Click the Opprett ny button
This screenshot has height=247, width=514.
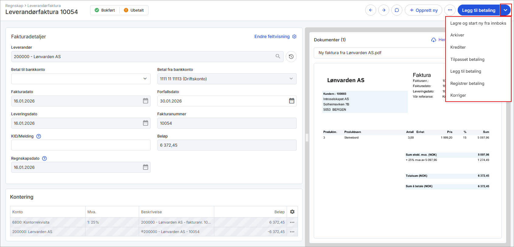423,10
